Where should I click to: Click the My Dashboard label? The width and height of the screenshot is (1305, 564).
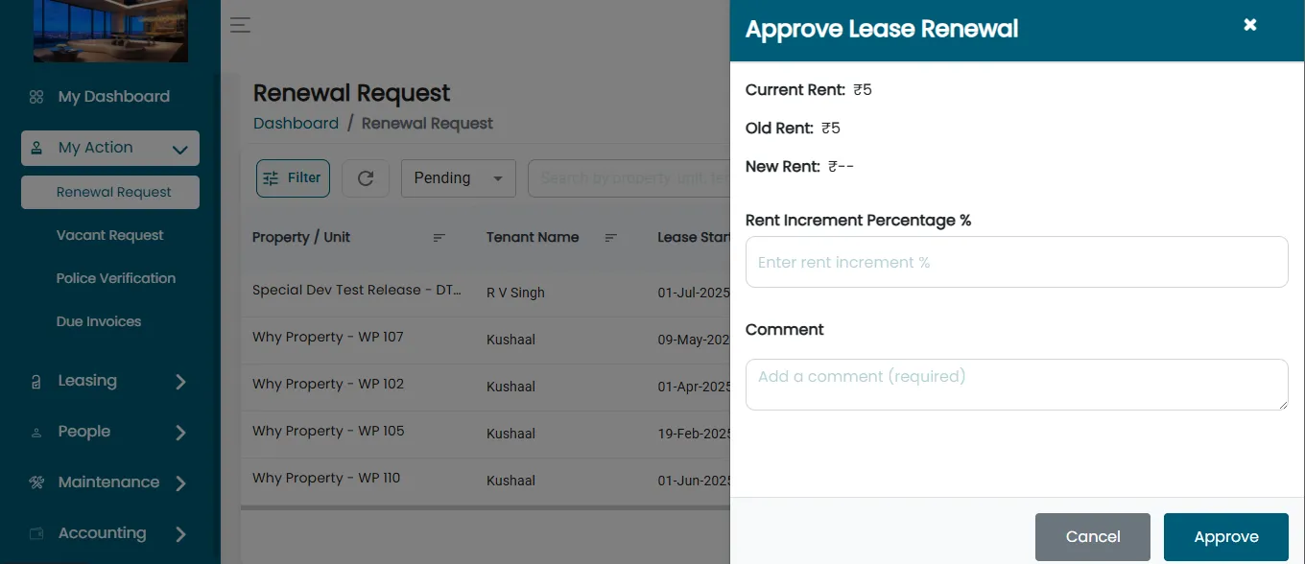click(113, 97)
